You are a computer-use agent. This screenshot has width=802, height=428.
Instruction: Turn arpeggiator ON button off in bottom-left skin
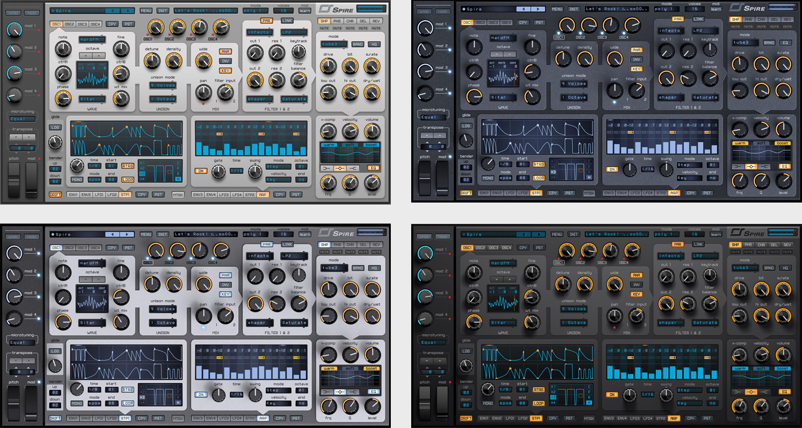[x=201, y=395]
